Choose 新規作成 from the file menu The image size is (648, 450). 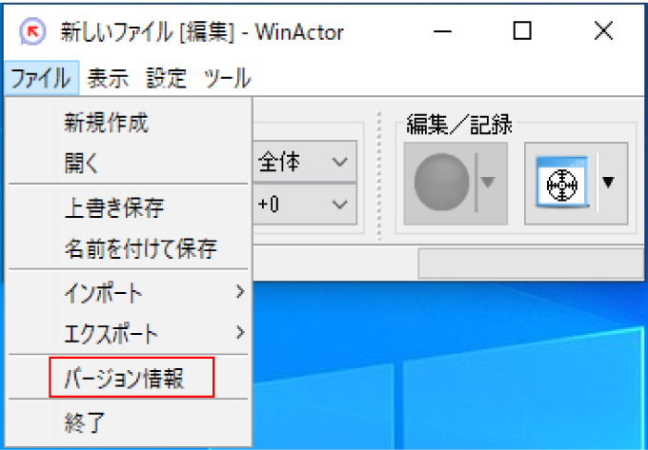tap(128, 124)
